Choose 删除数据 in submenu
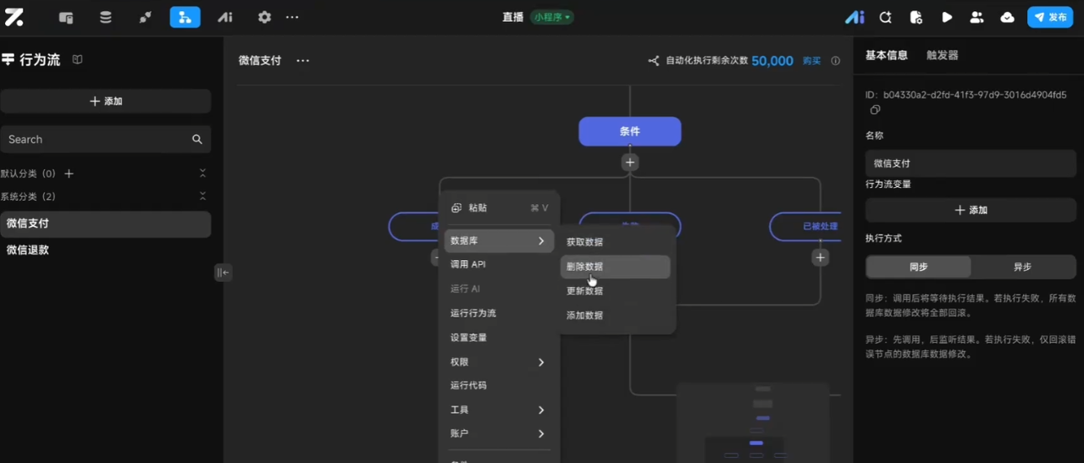1084x463 pixels. [x=615, y=267]
